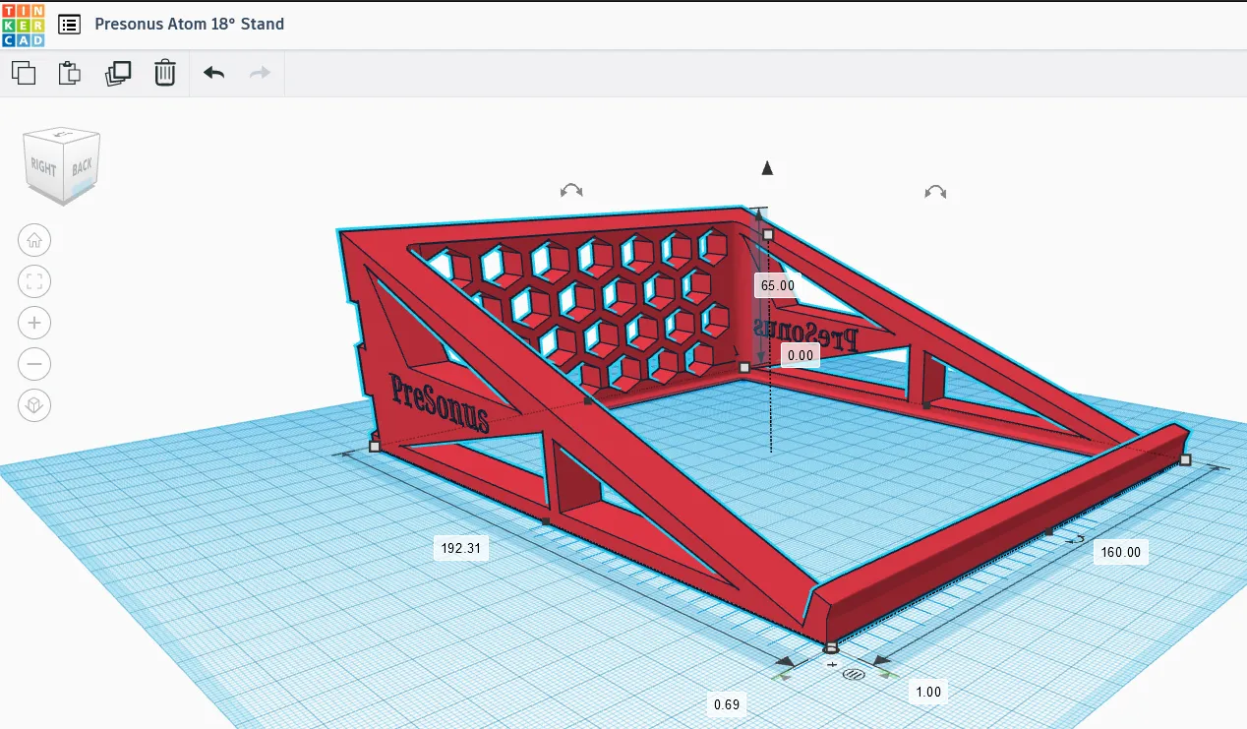
Task: Click the Copy icon in toolbar
Action: [24, 73]
